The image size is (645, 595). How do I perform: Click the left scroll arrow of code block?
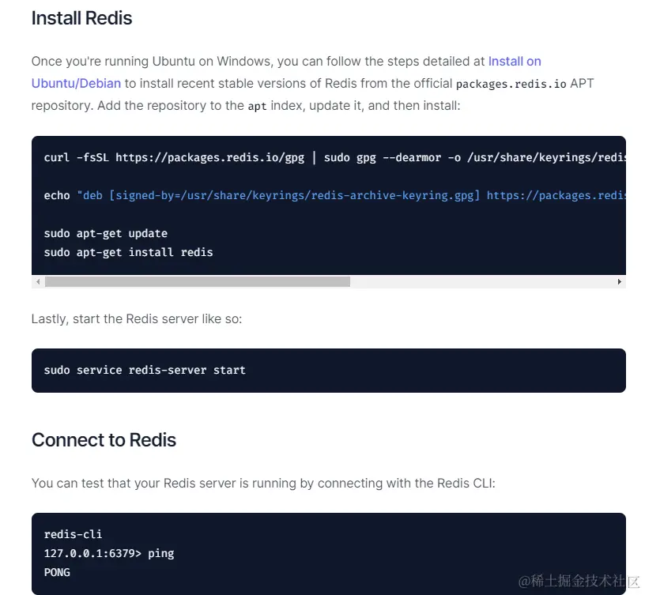coord(38,281)
